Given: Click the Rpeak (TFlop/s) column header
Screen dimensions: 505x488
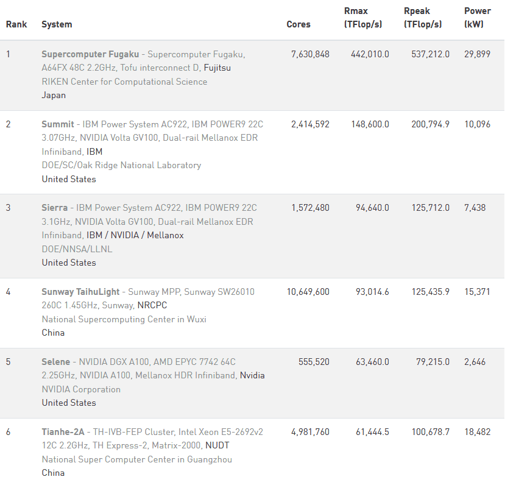Looking at the screenshot, I should (423, 18).
